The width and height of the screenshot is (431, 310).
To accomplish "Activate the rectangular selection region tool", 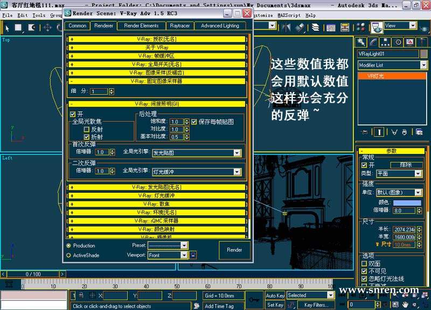I will (x=18, y=27).
